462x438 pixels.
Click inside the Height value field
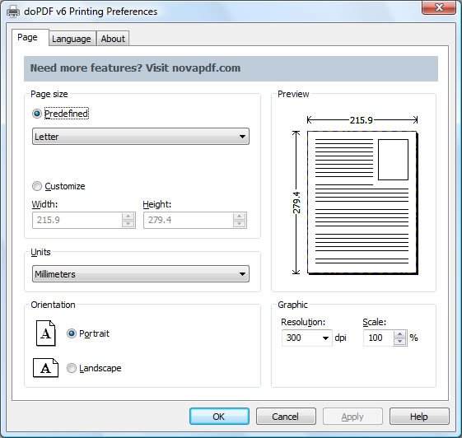pos(189,220)
